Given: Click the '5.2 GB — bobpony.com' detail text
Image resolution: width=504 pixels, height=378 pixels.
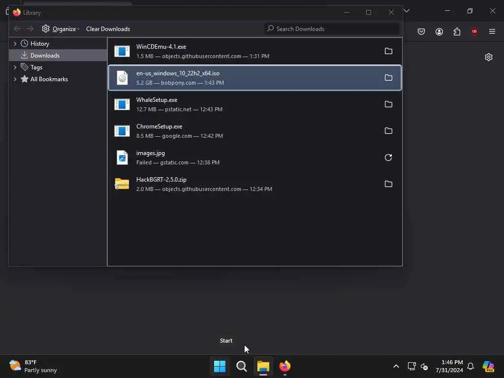Looking at the screenshot, I should point(166,83).
